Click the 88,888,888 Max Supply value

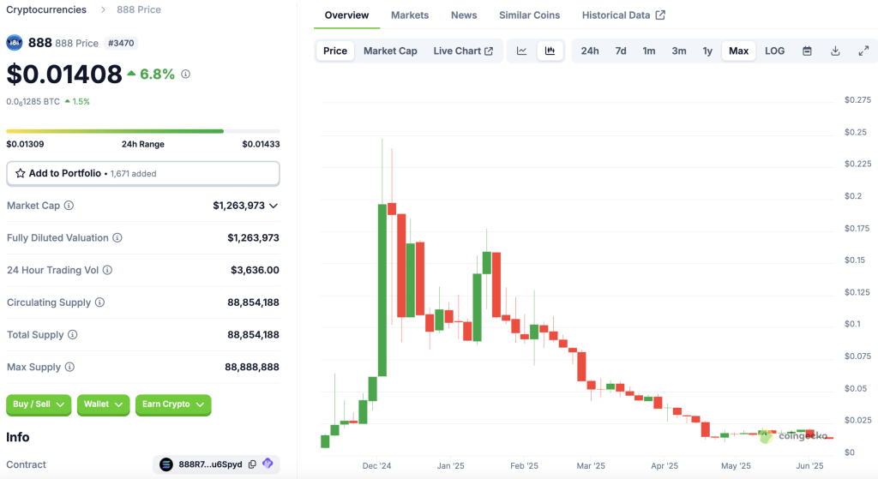pyautogui.click(x=252, y=367)
